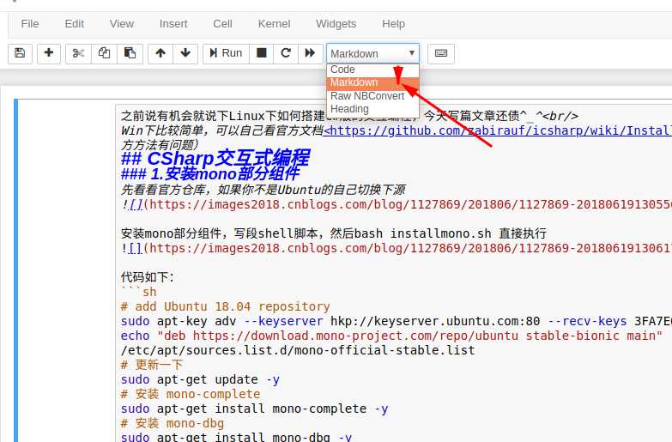Restart the kernel with the circular arrow
The width and height of the screenshot is (672, 442).
[286, 53]
